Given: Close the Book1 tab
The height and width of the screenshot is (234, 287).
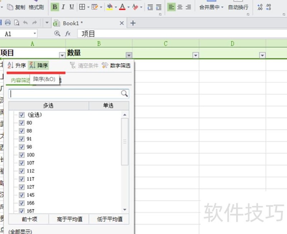Looking at the screenshot, I should pos(122,23).
